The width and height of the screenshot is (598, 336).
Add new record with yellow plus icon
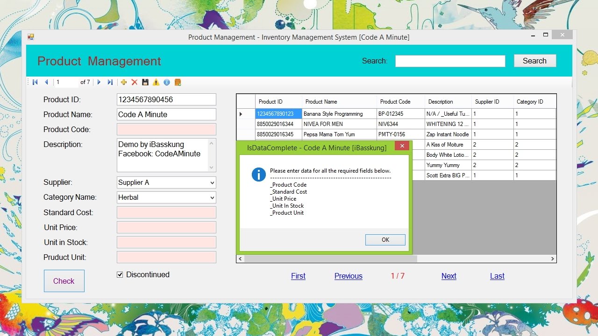[x=124, y=82]
